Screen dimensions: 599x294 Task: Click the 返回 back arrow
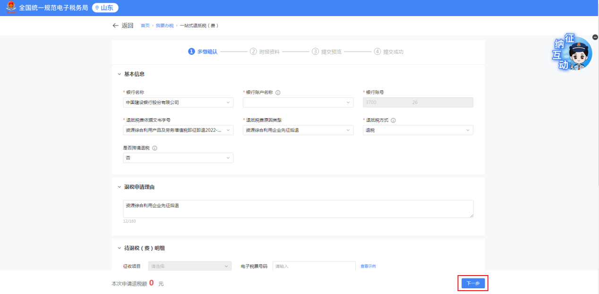pyautogui.click(x=116, y=26)
